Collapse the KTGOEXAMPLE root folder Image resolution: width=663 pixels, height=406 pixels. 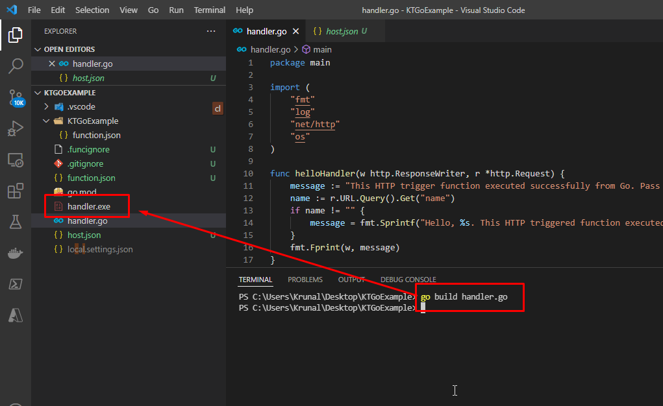[38, 93]
